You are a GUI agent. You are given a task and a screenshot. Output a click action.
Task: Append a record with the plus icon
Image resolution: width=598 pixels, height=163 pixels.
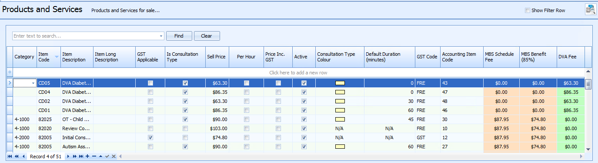pos(87,157)
